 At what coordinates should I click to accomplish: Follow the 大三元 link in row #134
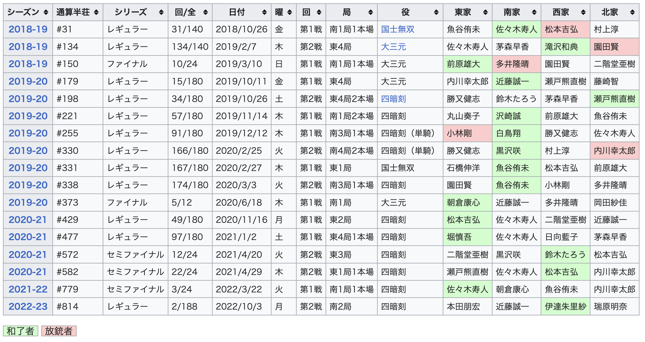(x=393, y=47)
